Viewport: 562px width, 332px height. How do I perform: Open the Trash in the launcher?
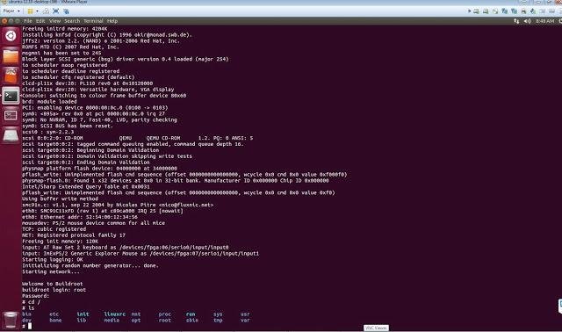11,320
